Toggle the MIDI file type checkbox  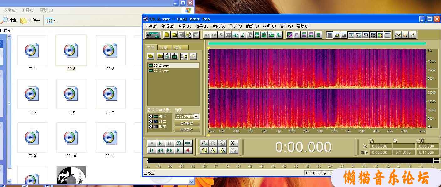151,122
